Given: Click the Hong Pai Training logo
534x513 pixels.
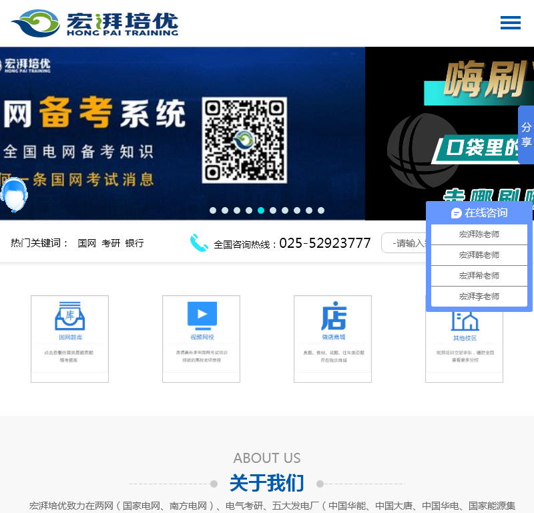Looking at the screenshot, I should coord(95,23).
